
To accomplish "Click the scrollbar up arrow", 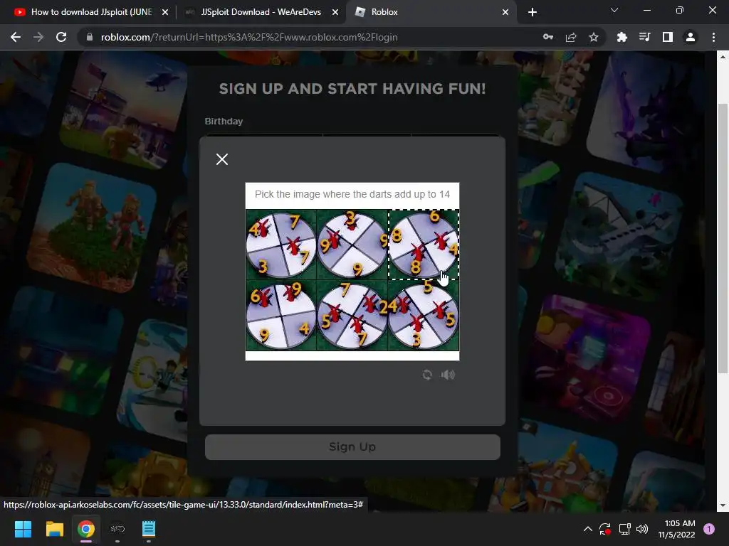I will coord(723,57).
